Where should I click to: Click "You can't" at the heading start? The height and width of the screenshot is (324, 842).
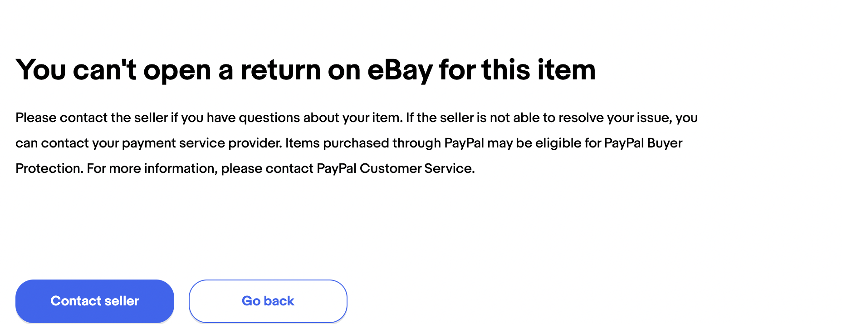(x=76, y=70)
